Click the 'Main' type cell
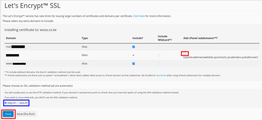The image size is (262, 120). 85,55
